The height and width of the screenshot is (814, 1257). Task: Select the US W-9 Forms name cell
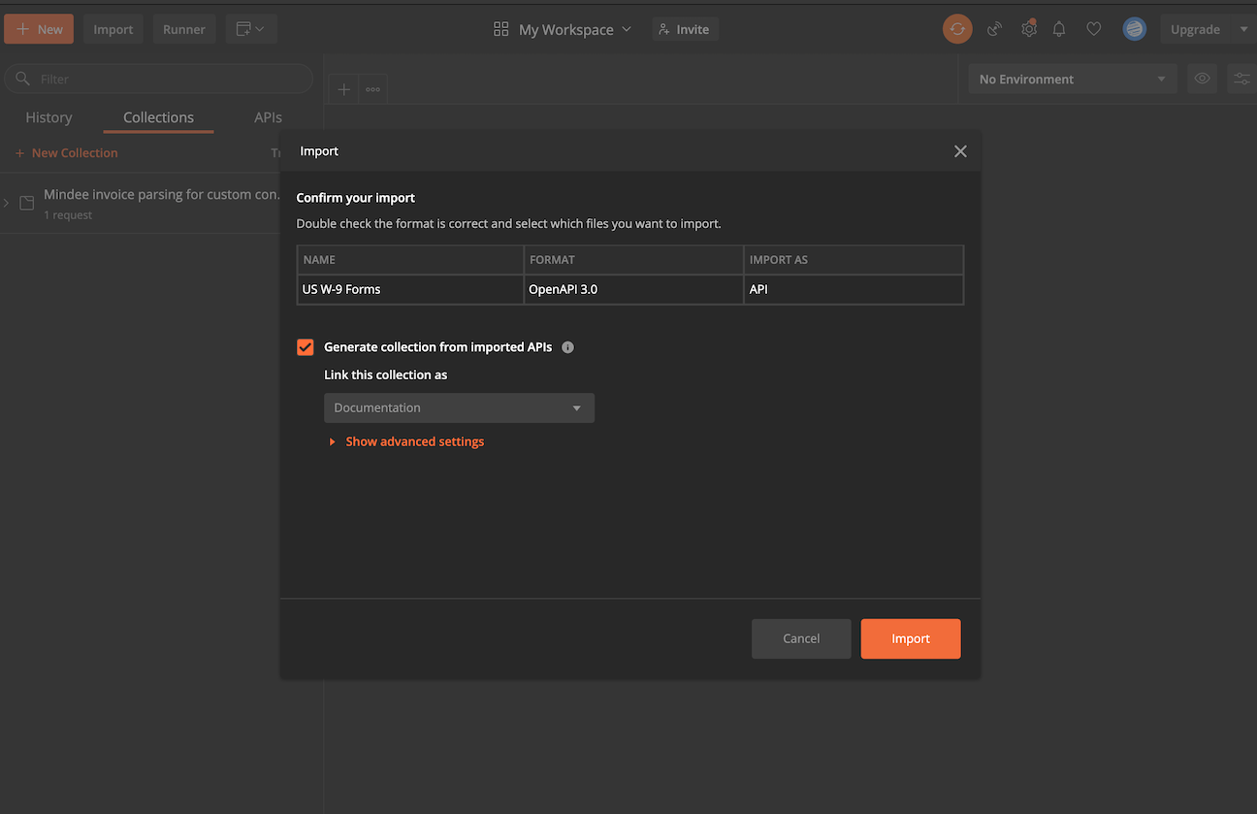[x=410, y=289]
